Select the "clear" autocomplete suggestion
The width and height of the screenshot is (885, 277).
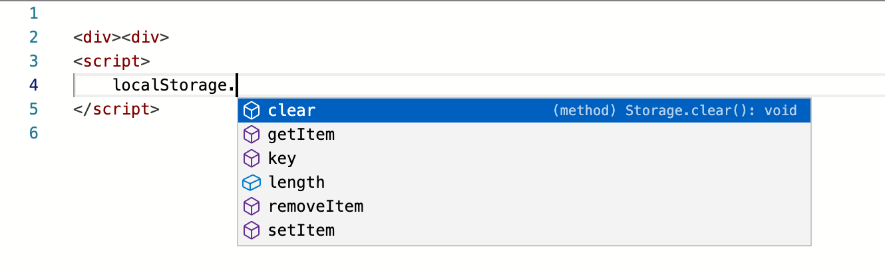tap(291, 111)
